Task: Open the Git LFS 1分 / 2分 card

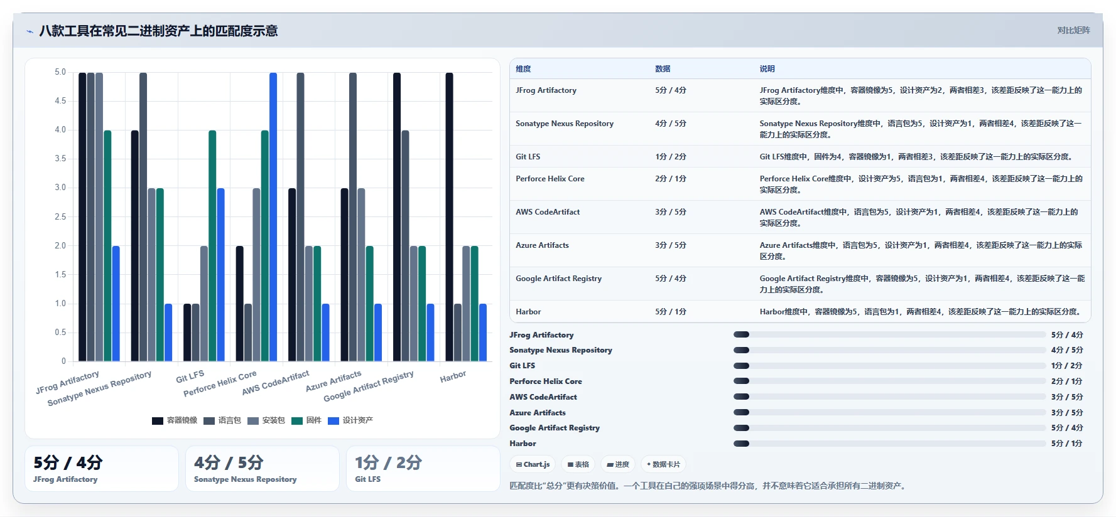Action: 423,469
